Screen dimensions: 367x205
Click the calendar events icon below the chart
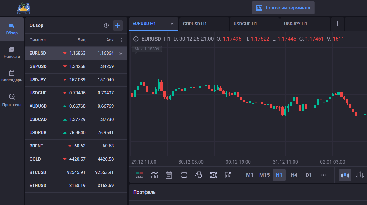pyautogui.click(x=169, y=175)
